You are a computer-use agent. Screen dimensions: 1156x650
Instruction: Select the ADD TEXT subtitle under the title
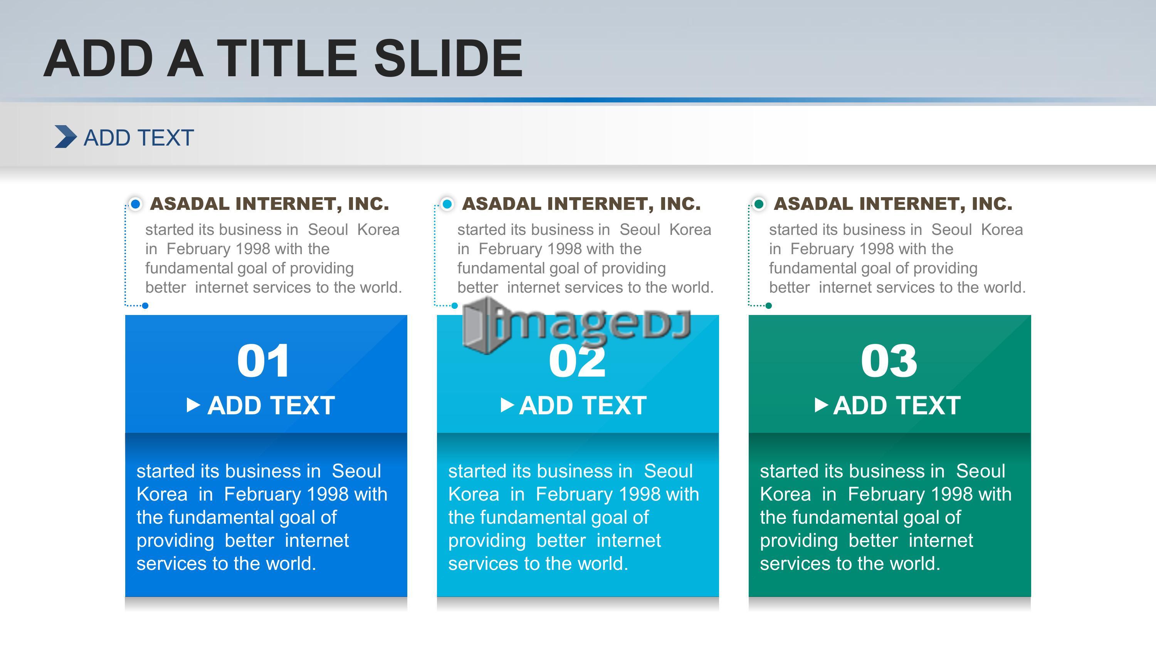coord(139,137)
